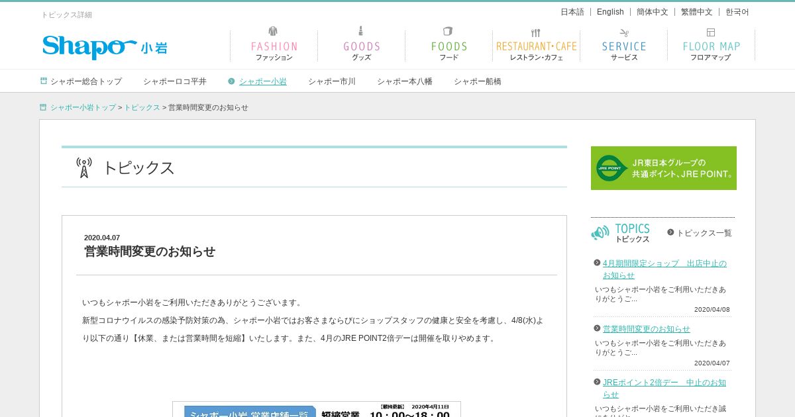Viewport: 795px width, 417px height.
Task: Click the sidebar date 2020/04/08
Action: tap(712, 309)
